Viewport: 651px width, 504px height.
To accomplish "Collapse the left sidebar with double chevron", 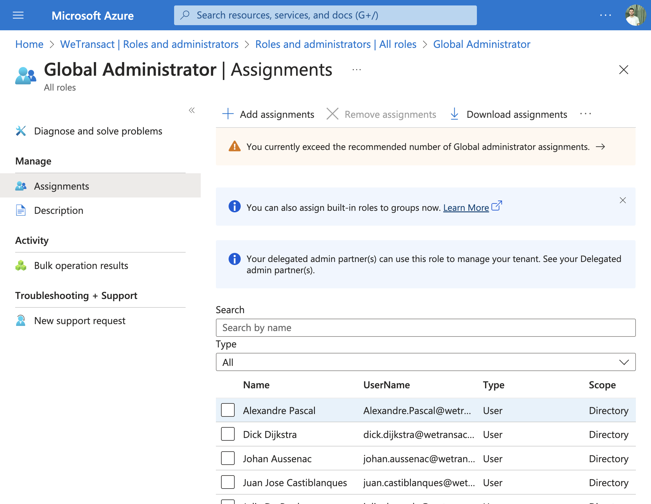I will click(192, 110).
